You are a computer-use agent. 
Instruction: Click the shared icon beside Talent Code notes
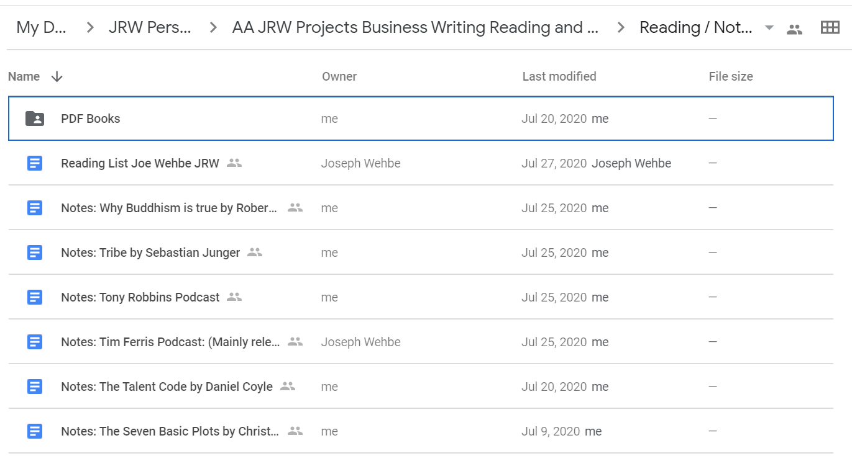[x=287, y=387]
